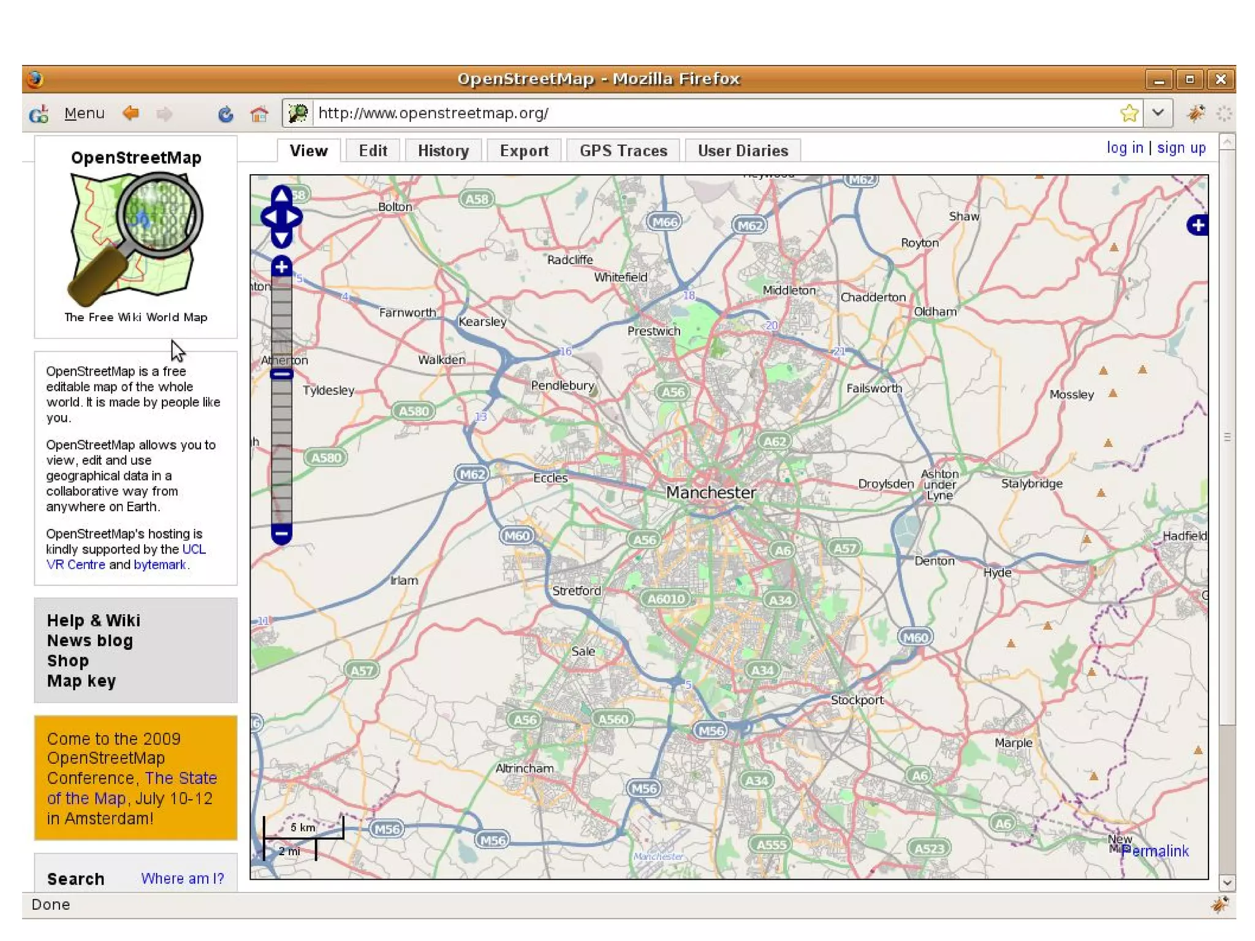Screen dimensions: 1255x941
Task: Click the Done text in the status bar
Action: point(51,905)
